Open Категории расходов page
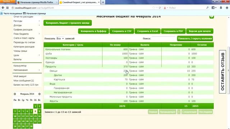The image size is (230, 129). [24, 47]
